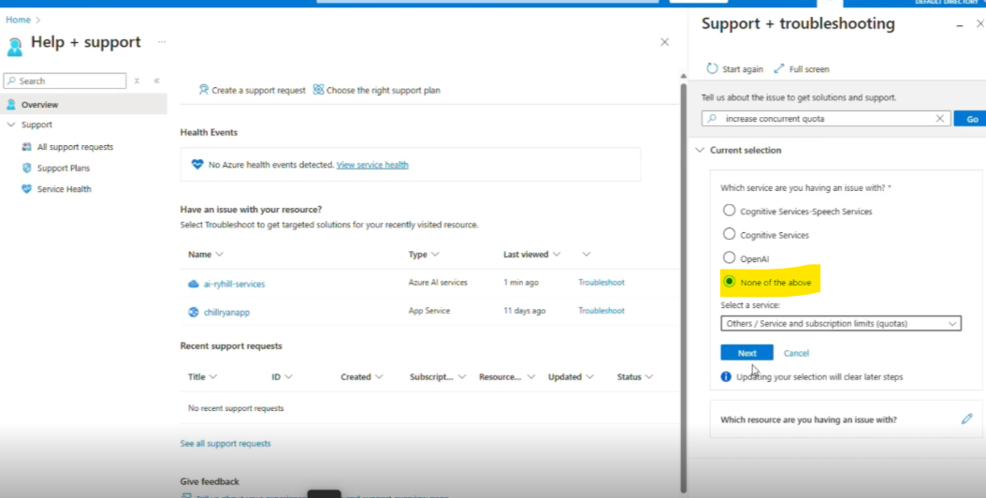Screen dimensions: 986x498
Task: Click the Service Health heart icon
Action: pyautogui.click(x=26, y=189)
